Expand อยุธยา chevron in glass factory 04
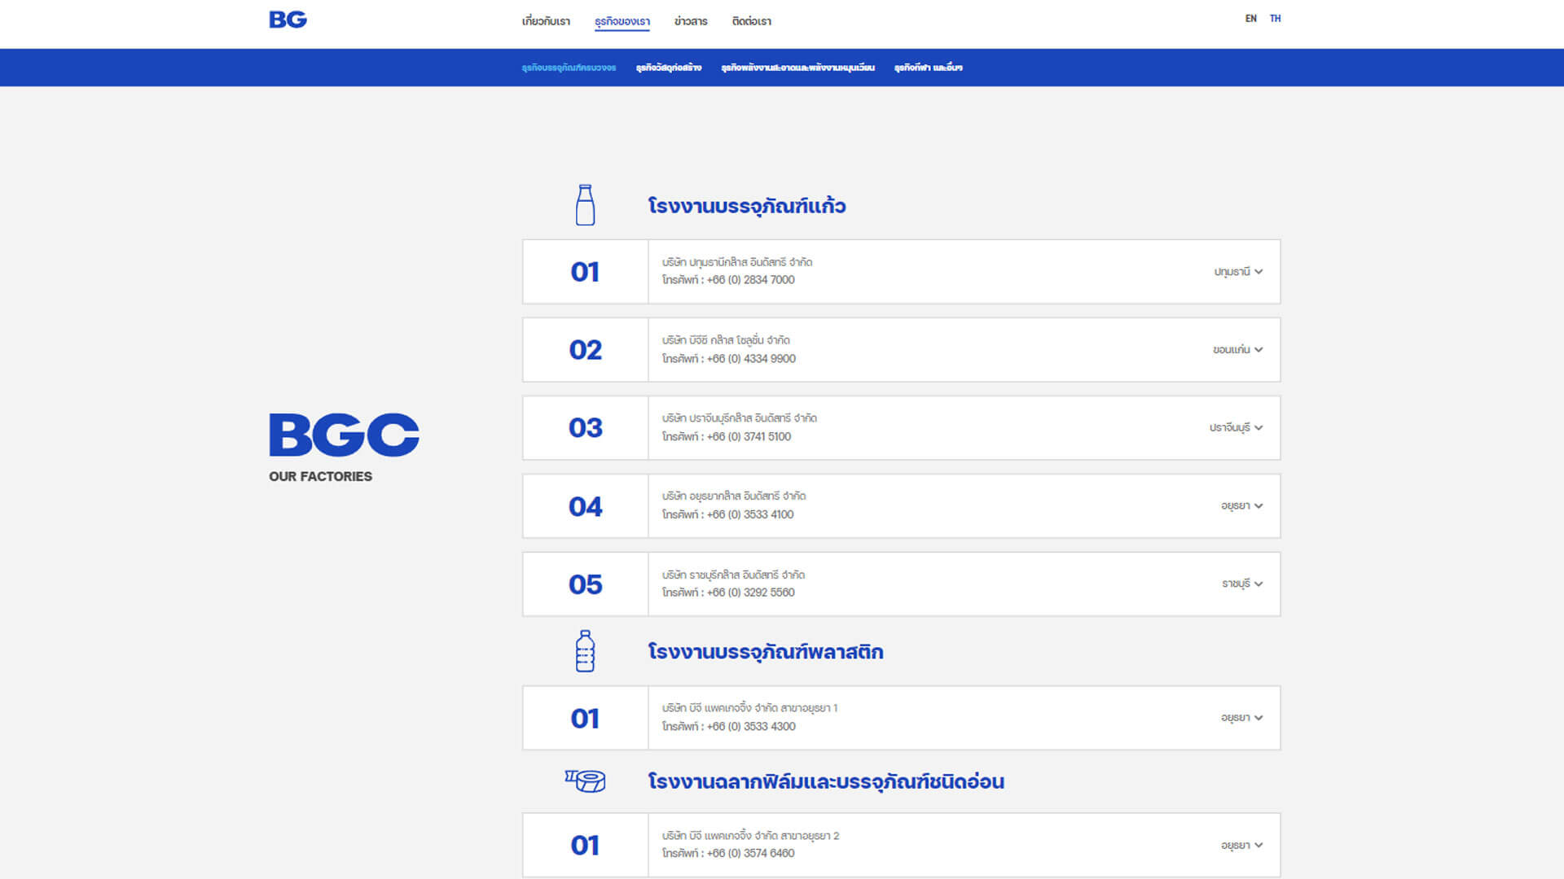 tap(1259, 506)
